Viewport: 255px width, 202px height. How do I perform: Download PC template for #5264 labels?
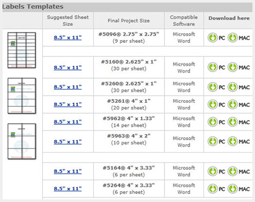click(216, 189)
